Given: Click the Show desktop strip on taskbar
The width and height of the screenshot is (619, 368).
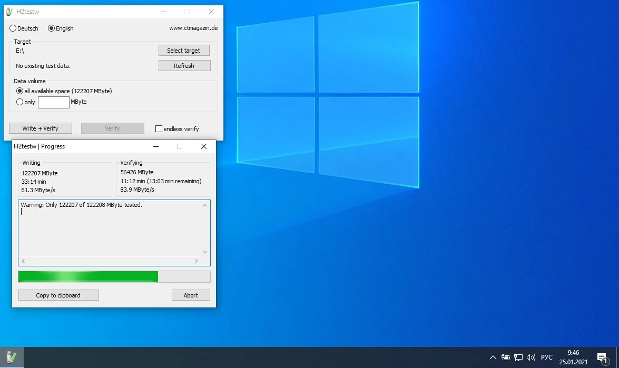Looking at the screenshot, I should 618,357.
